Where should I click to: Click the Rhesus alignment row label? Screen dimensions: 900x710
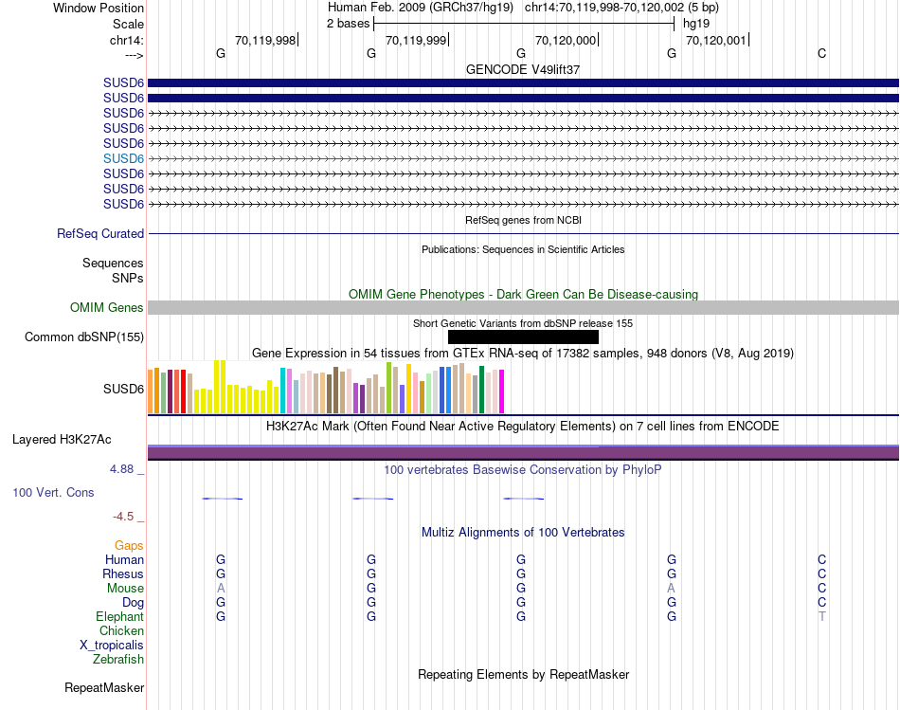pos(123,574)
